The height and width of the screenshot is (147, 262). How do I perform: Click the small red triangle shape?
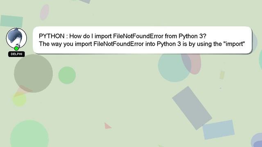[x=107, y=126]
